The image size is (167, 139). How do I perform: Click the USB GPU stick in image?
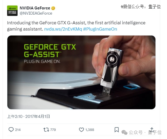[x=112, y=71]
